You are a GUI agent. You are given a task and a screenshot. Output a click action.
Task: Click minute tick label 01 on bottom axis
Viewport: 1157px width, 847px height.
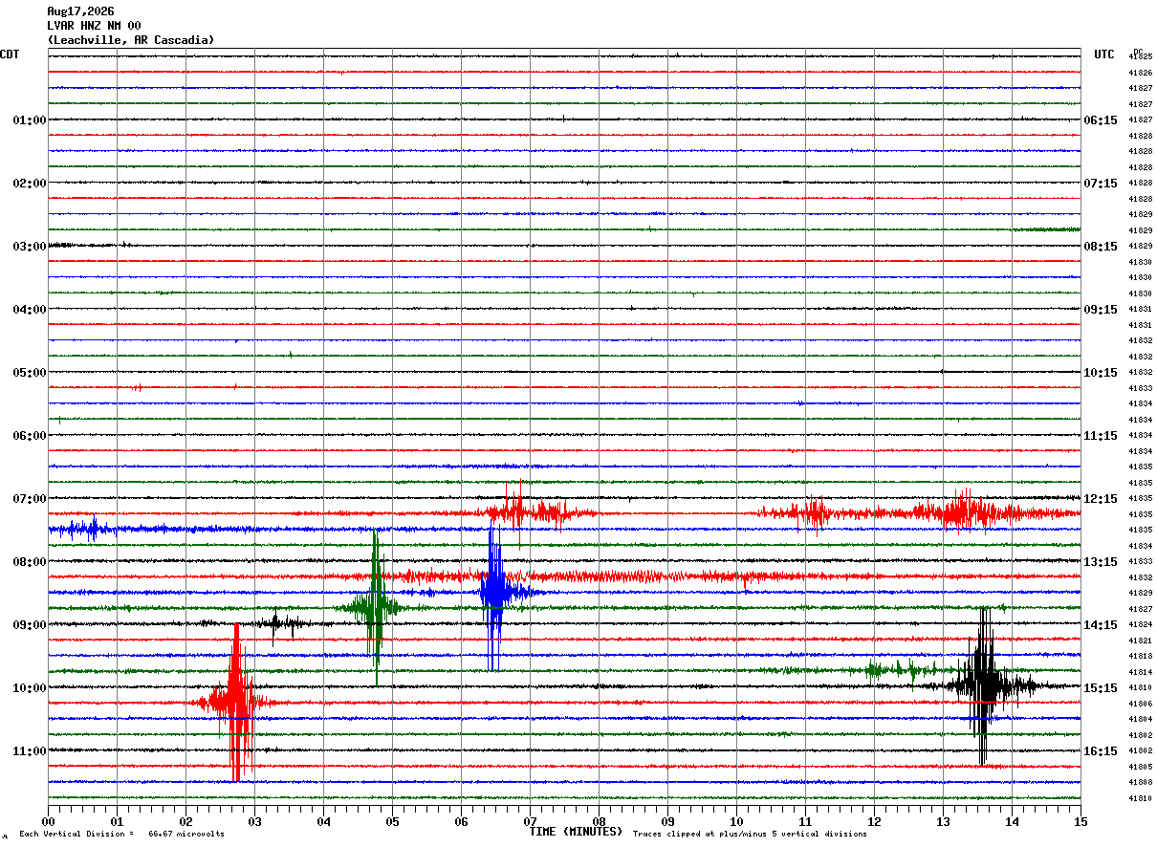point(117,822)
